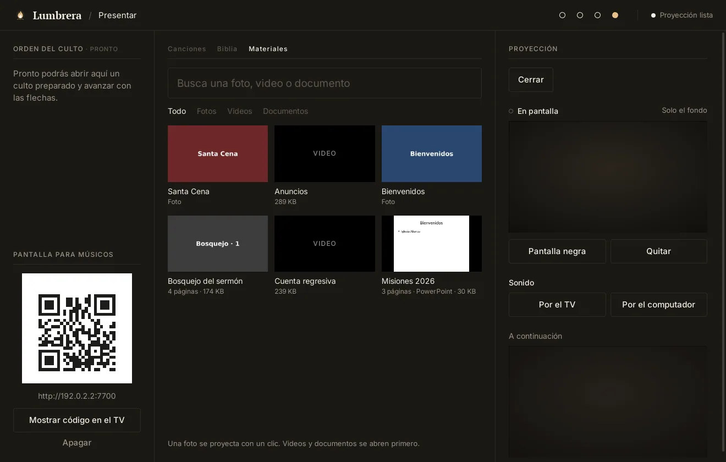The image size is (726, 462).
Task: Click the Lumbrera flame logo icon
Action: coord(20,15)
